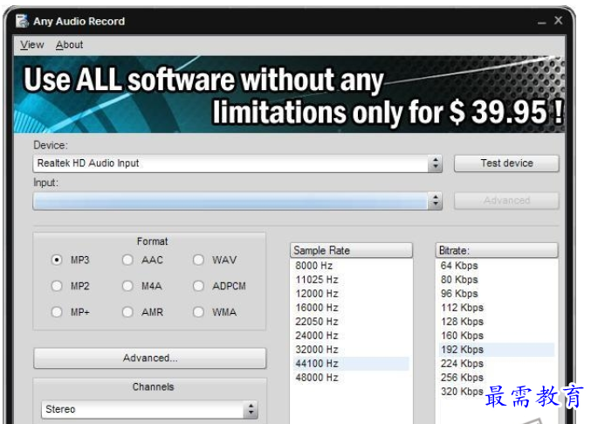591x424 pixels.
Task: Select 224 Kbps bitrate
Action: [x=497, y=364]
